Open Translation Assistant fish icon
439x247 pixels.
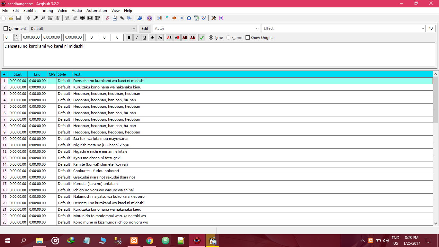tap(174, 18)
